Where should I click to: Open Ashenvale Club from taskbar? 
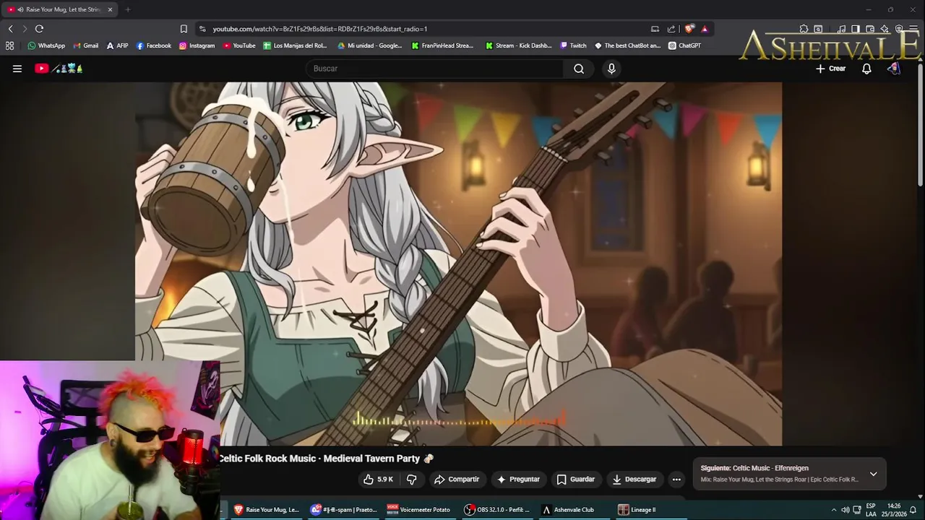click(x=569, y=510)
